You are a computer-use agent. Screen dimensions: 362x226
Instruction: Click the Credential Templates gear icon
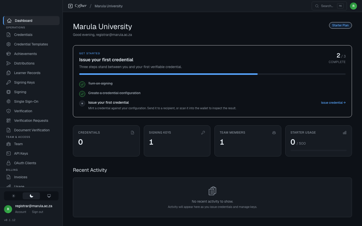tap(9, 44)
